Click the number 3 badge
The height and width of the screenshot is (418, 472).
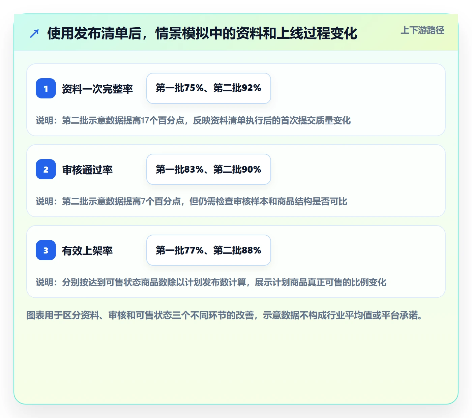pos(46,250)
